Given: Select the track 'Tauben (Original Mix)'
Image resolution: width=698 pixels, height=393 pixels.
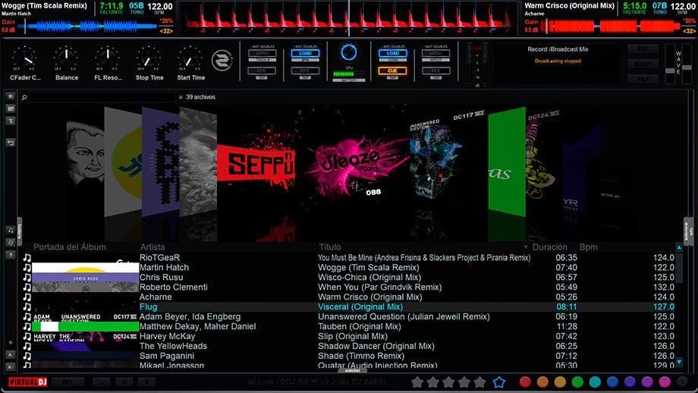Looking at the screenshot, I should pyautogui.click(x=359, y=326).
